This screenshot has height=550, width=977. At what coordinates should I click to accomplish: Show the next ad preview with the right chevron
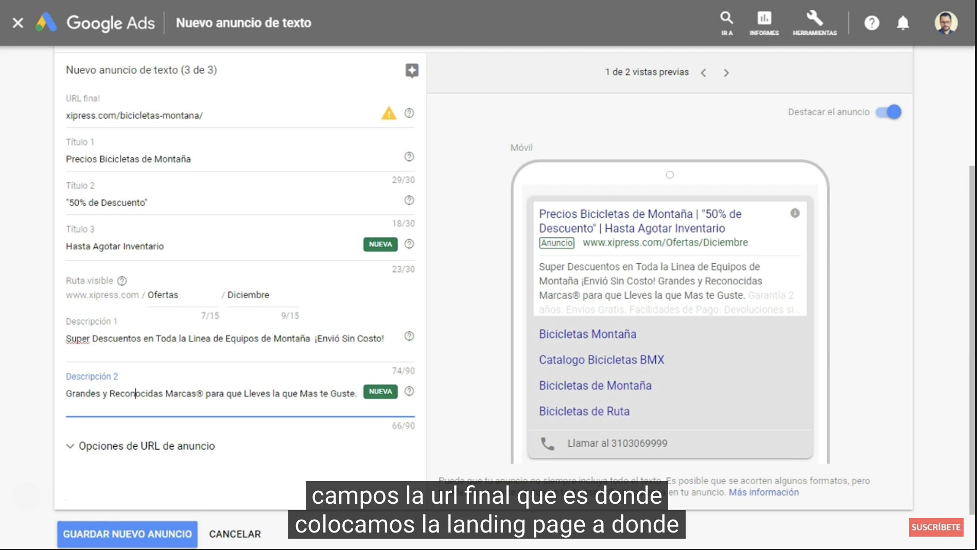[x=726, y=72]
